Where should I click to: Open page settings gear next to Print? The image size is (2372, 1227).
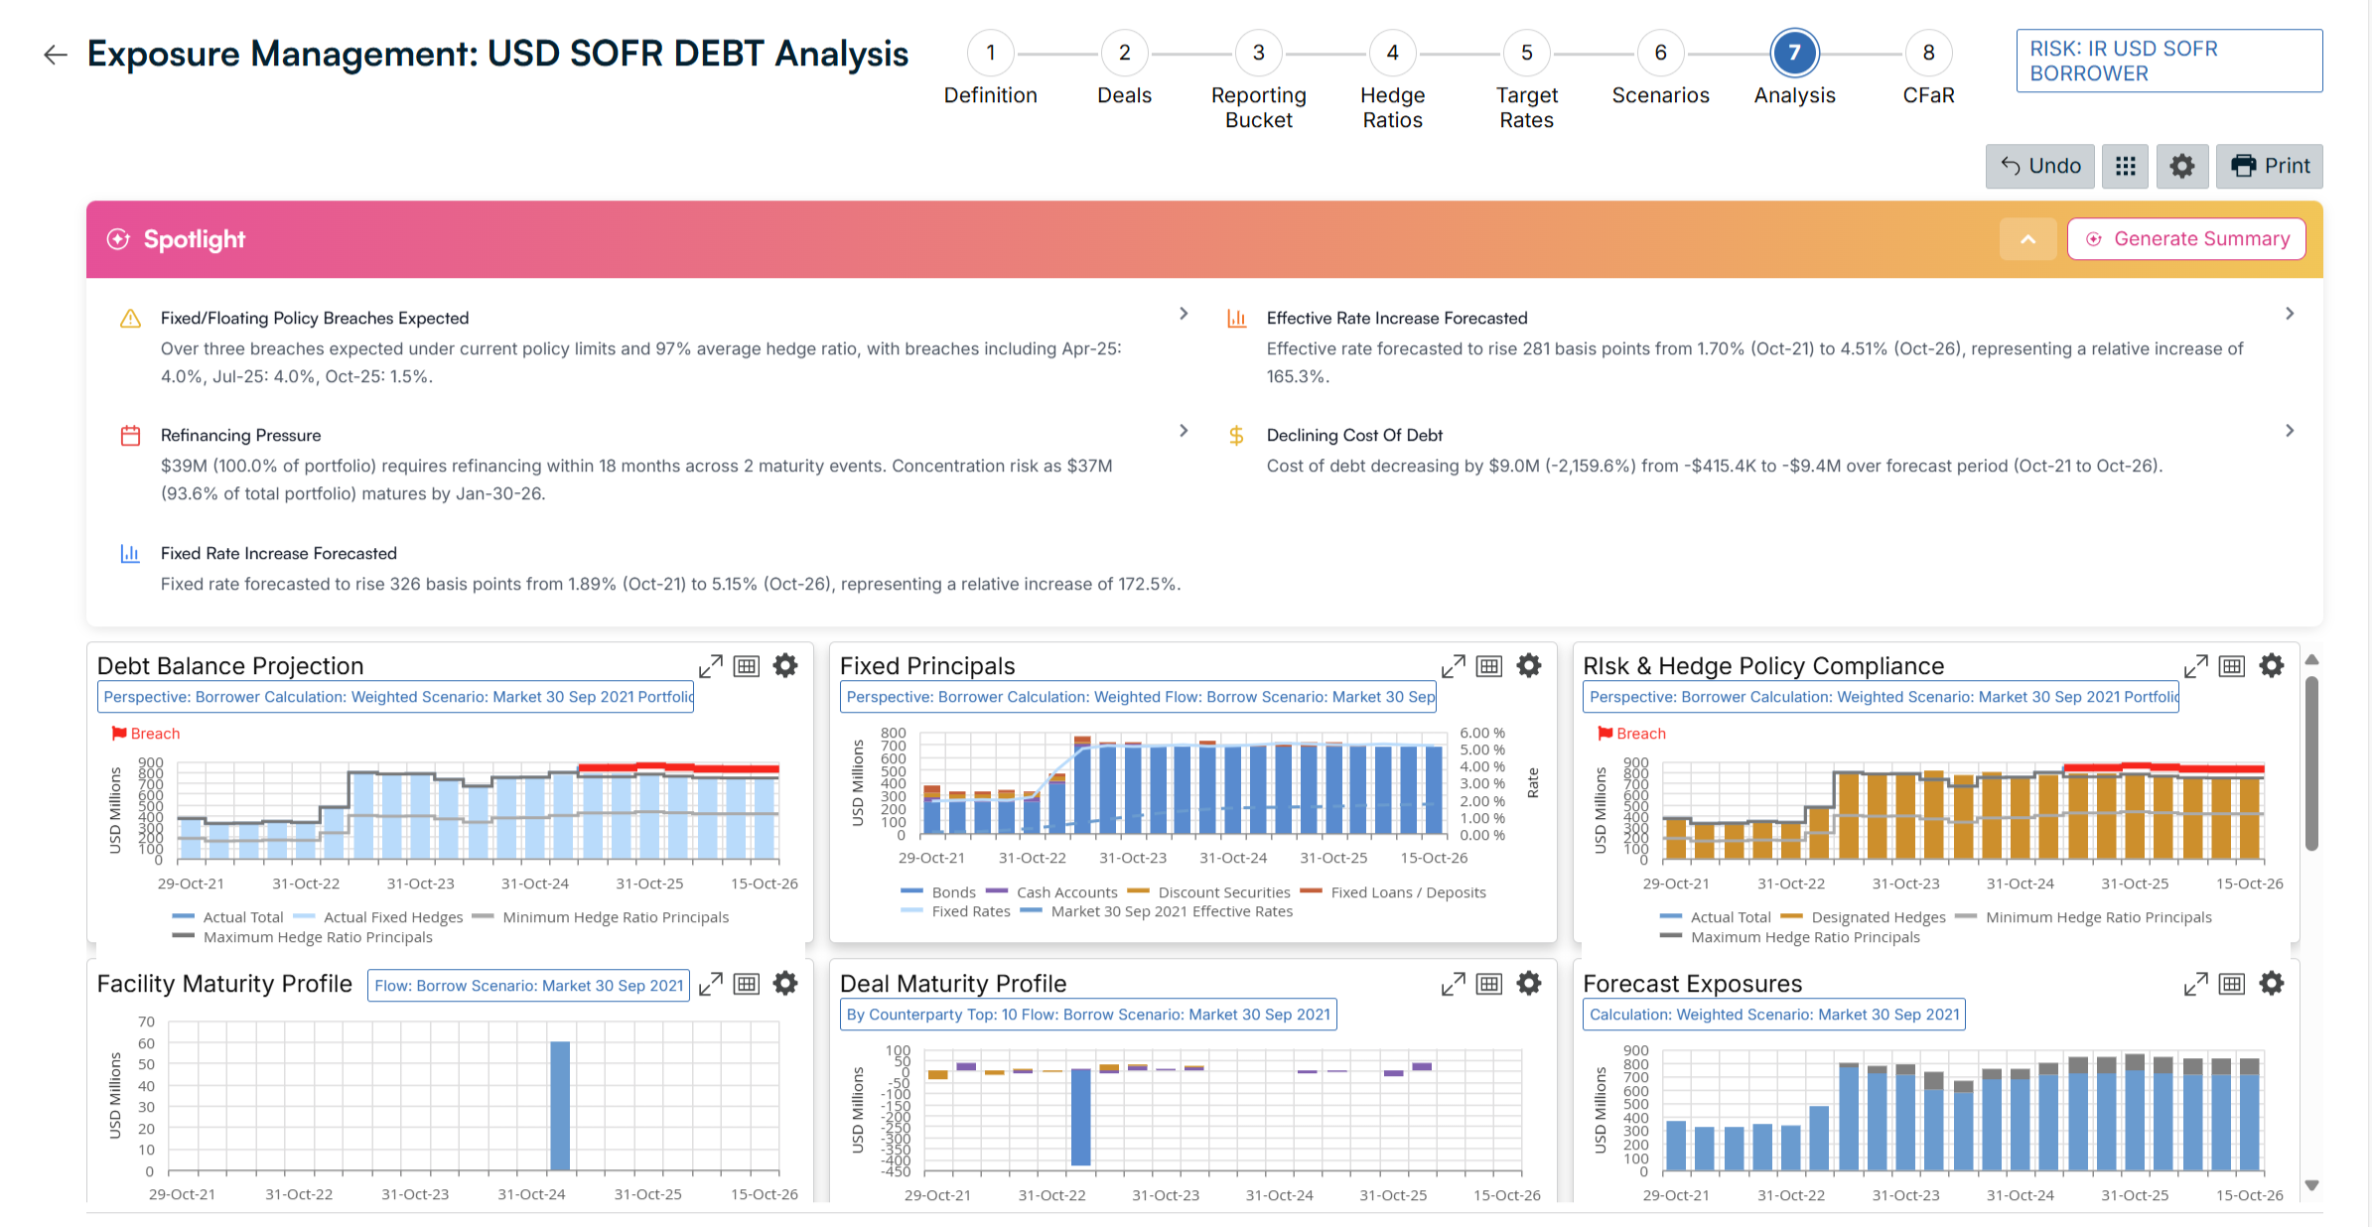click(2181, 166)
